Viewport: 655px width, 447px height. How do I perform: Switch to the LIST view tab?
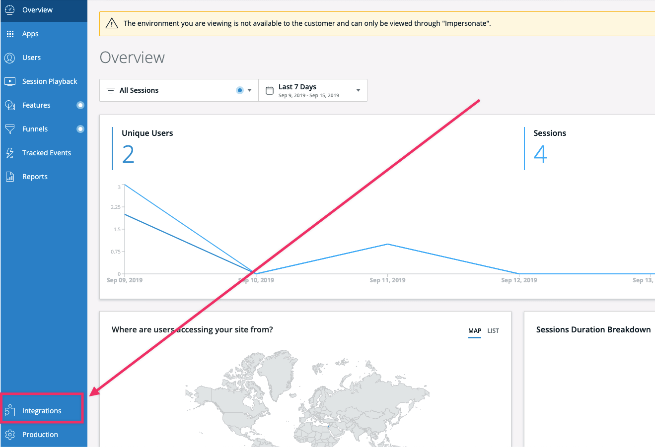click(493, 330)
